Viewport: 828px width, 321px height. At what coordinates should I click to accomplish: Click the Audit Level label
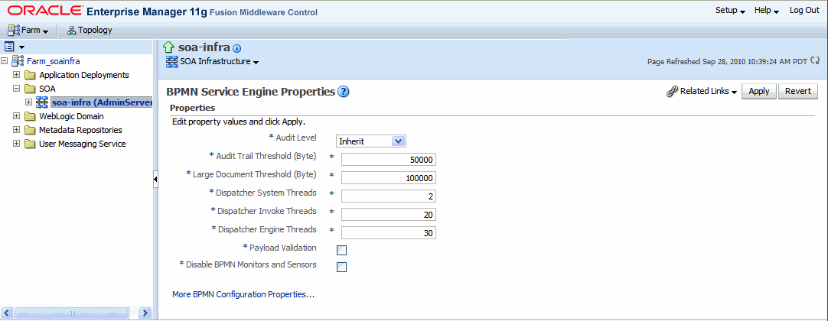coord(296,138)
